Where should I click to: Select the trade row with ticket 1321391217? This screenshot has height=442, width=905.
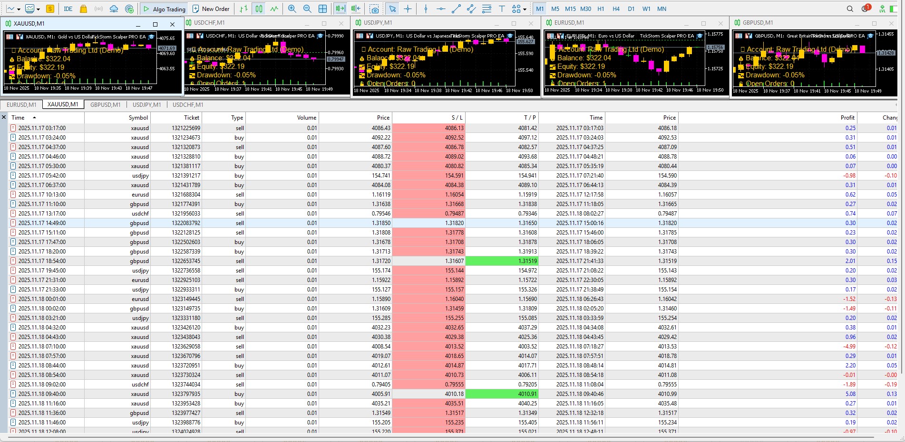pos(185,175)
